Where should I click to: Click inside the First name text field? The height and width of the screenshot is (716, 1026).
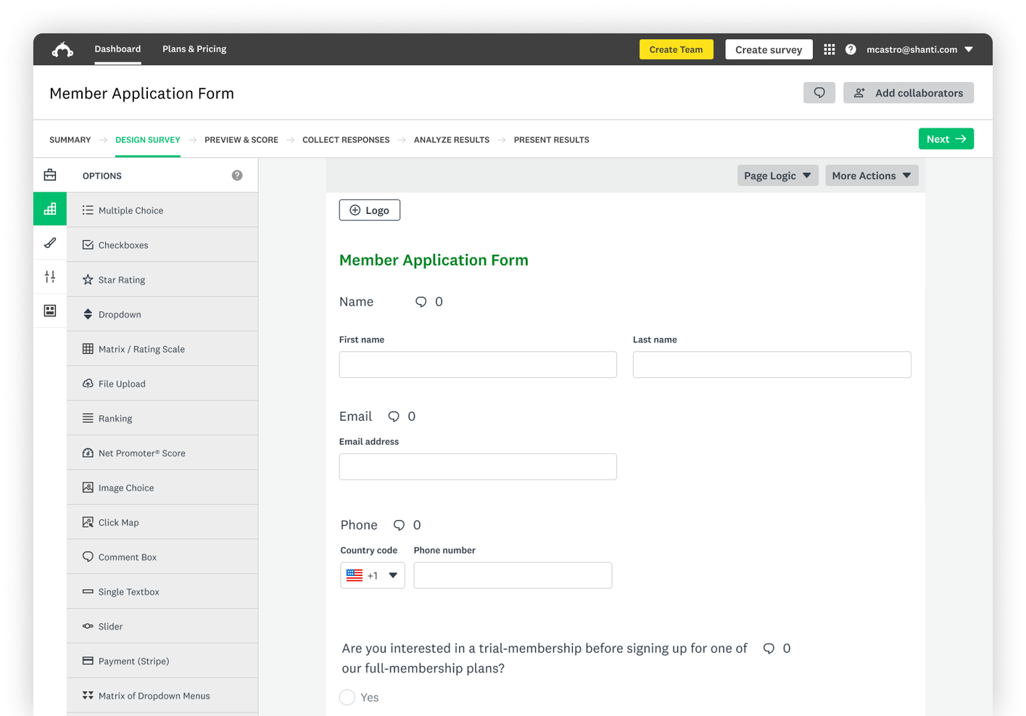tap(477, 364)
